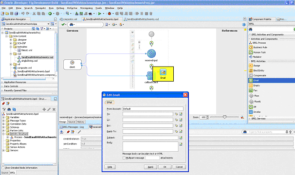Viewport: 295px width, 175px height.
Task: Click Cancel in the Edit Email dialog
Action: point(179,167)
